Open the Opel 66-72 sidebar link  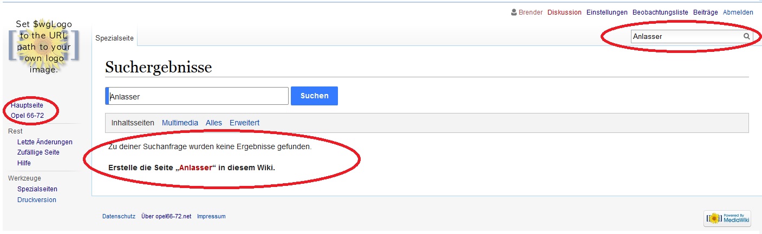click(27, 116)
